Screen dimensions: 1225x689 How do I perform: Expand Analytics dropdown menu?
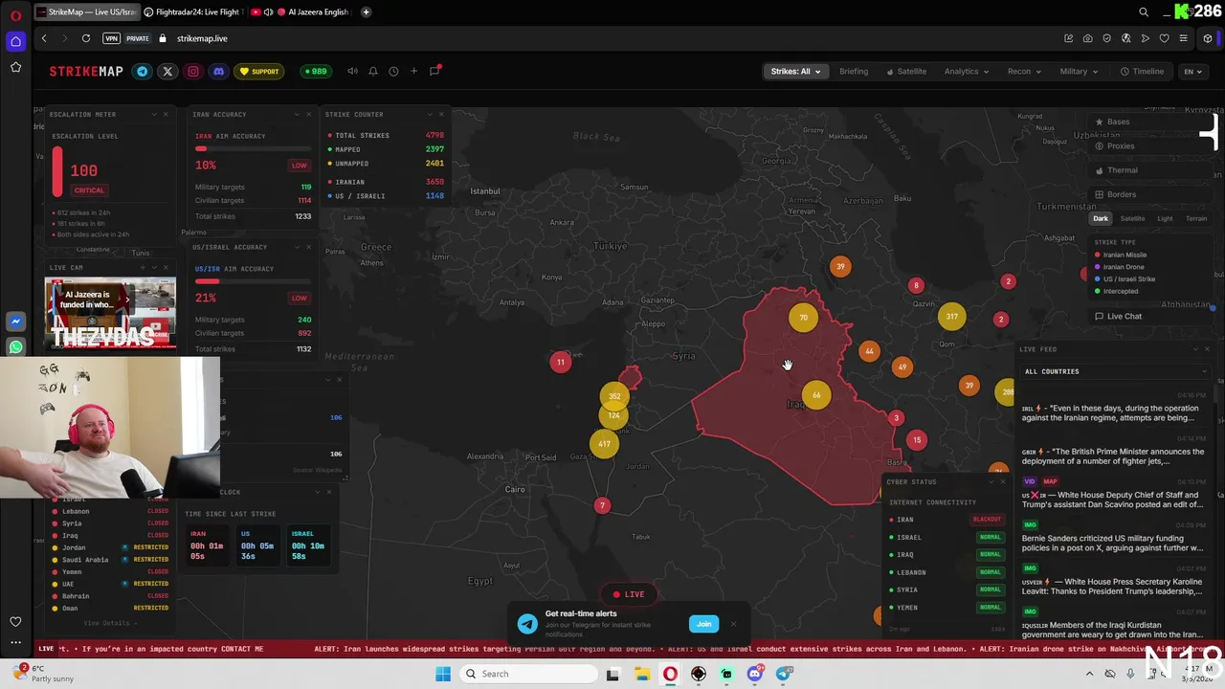[967, 71]
